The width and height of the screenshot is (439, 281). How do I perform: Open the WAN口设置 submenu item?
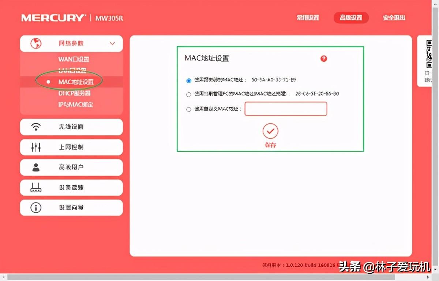tap(74, 59)
